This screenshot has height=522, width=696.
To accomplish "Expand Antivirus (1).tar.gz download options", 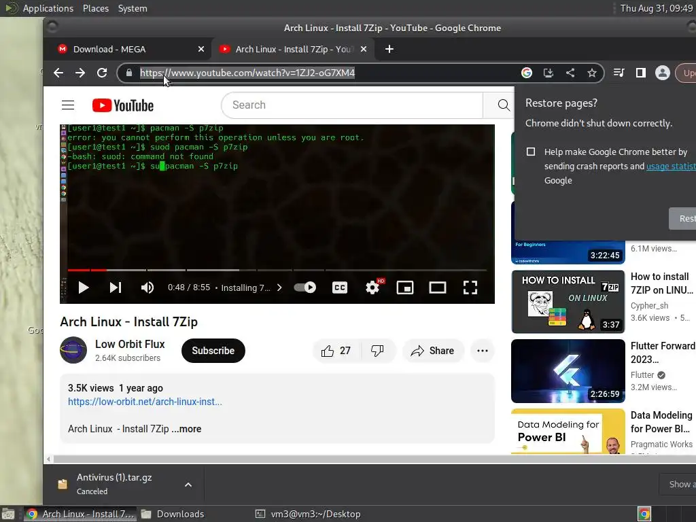I will 188,485.
